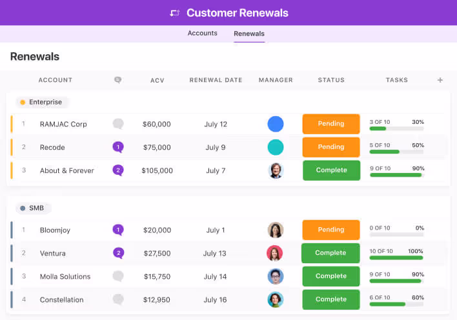The width and height of the screenshot is (457, 320).
Task: Click the add column plus icon
Action: [440, 80]
